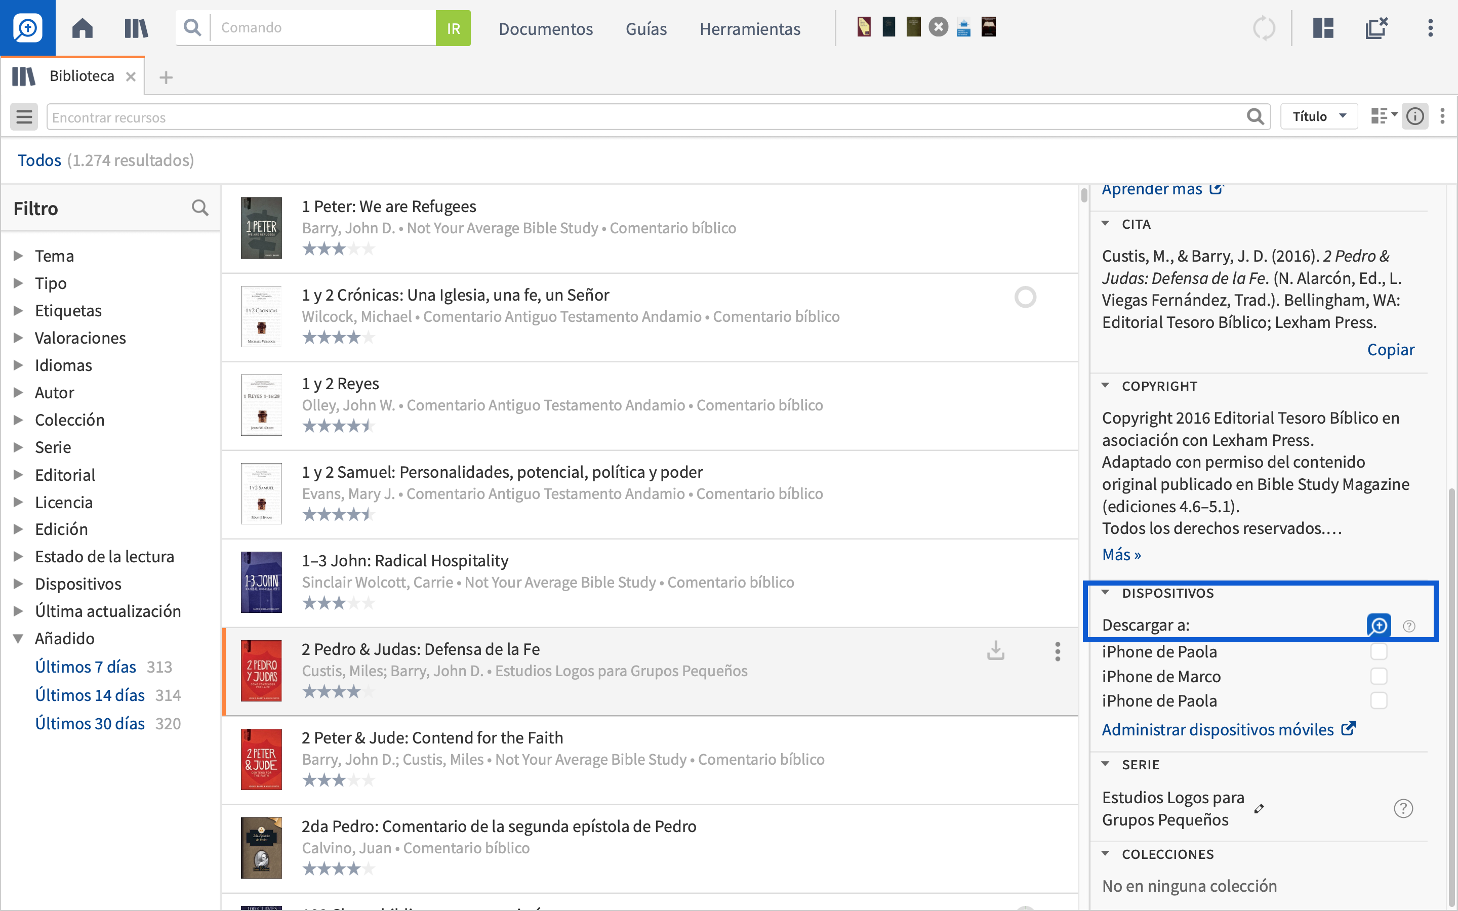Check the iPhone de Marco checkbox
The width and height of the screenshot is (1458, 911).
(1379, 676)
